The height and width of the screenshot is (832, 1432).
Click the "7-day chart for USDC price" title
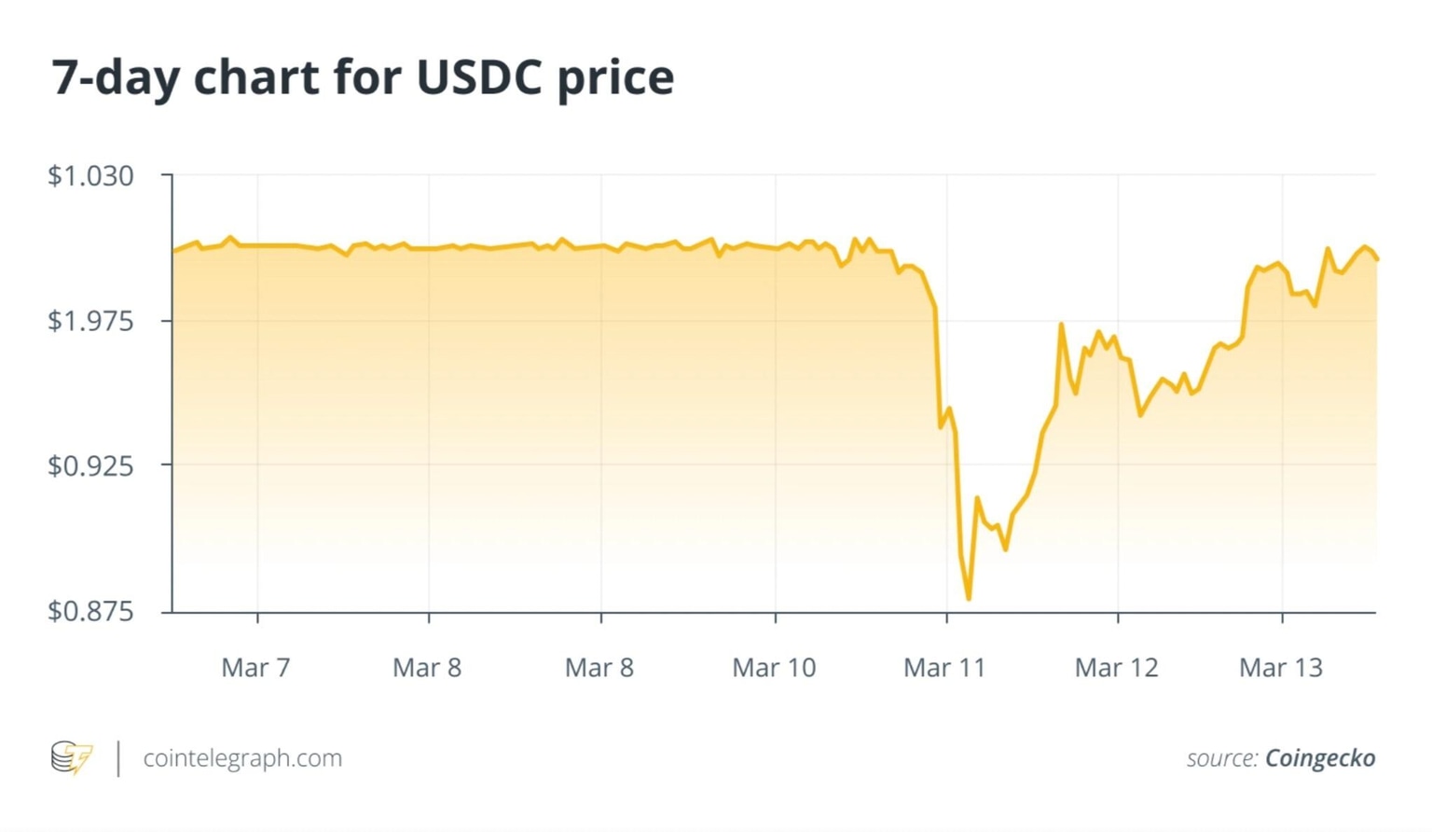(x=363, y=76)
